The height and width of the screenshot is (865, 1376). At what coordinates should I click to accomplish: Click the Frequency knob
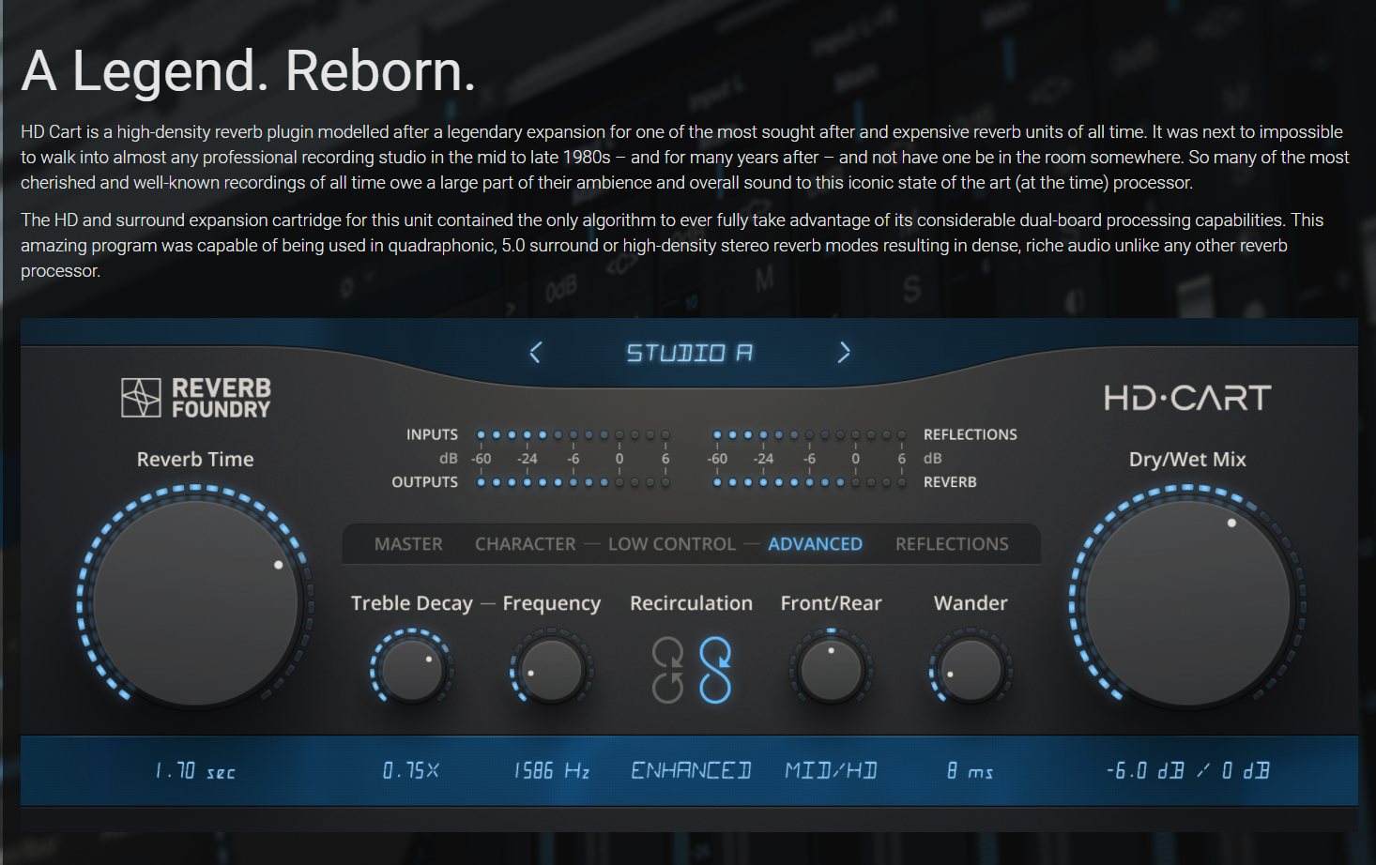(551, 671)
